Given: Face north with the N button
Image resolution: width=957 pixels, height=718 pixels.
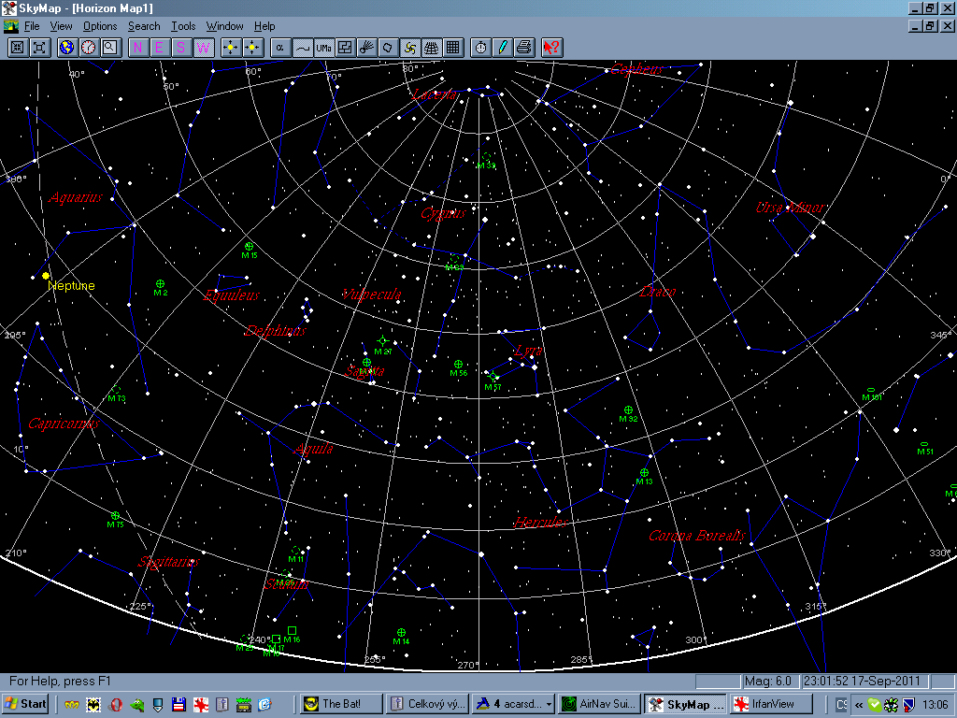Looking at the screenshot, I should pos(138,48).
